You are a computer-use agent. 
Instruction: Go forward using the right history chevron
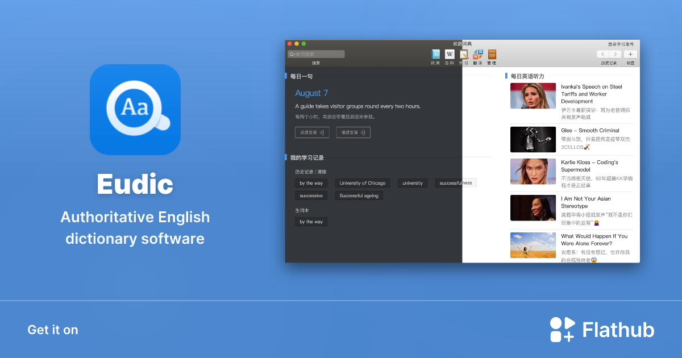point(616,54)
